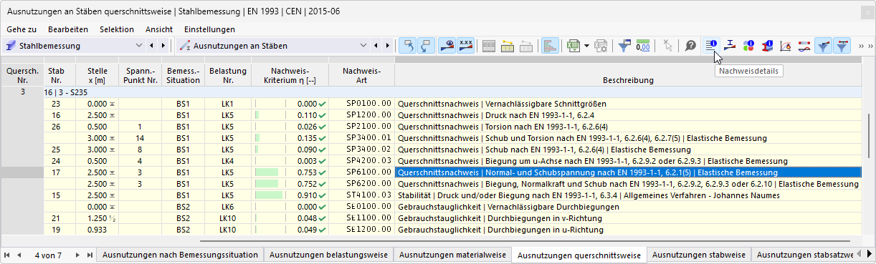Open the Selektion menu
Screen dimensions: 876x264
click(117, 29)
